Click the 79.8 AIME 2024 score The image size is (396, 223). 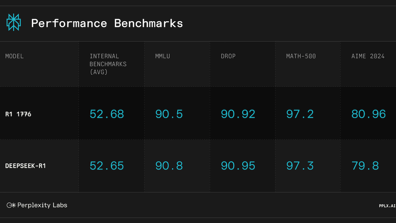pyautogui.click(x=365, y=166)
